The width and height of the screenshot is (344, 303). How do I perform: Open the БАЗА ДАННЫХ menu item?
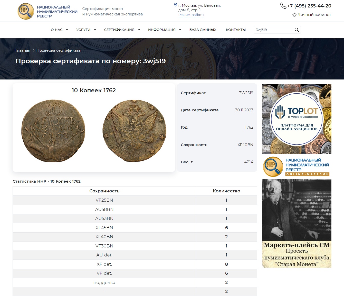point(203,30)
